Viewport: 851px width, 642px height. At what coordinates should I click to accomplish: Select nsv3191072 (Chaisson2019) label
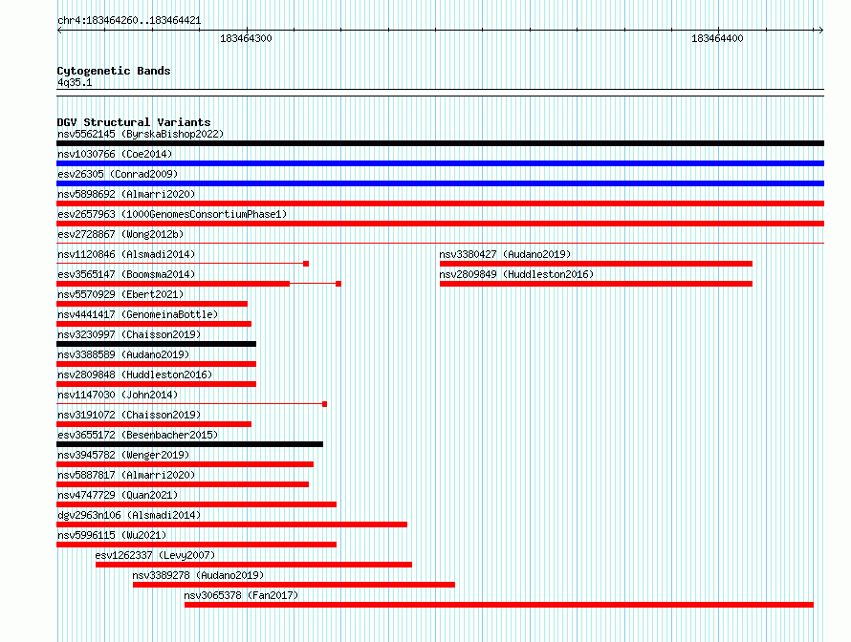click(129, 415)
